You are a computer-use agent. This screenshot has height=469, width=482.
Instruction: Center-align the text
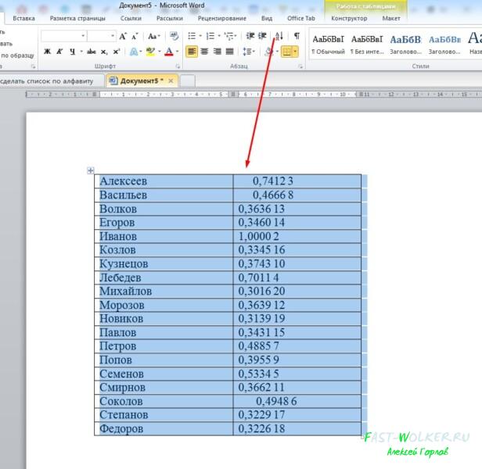[x=204, y=52]
